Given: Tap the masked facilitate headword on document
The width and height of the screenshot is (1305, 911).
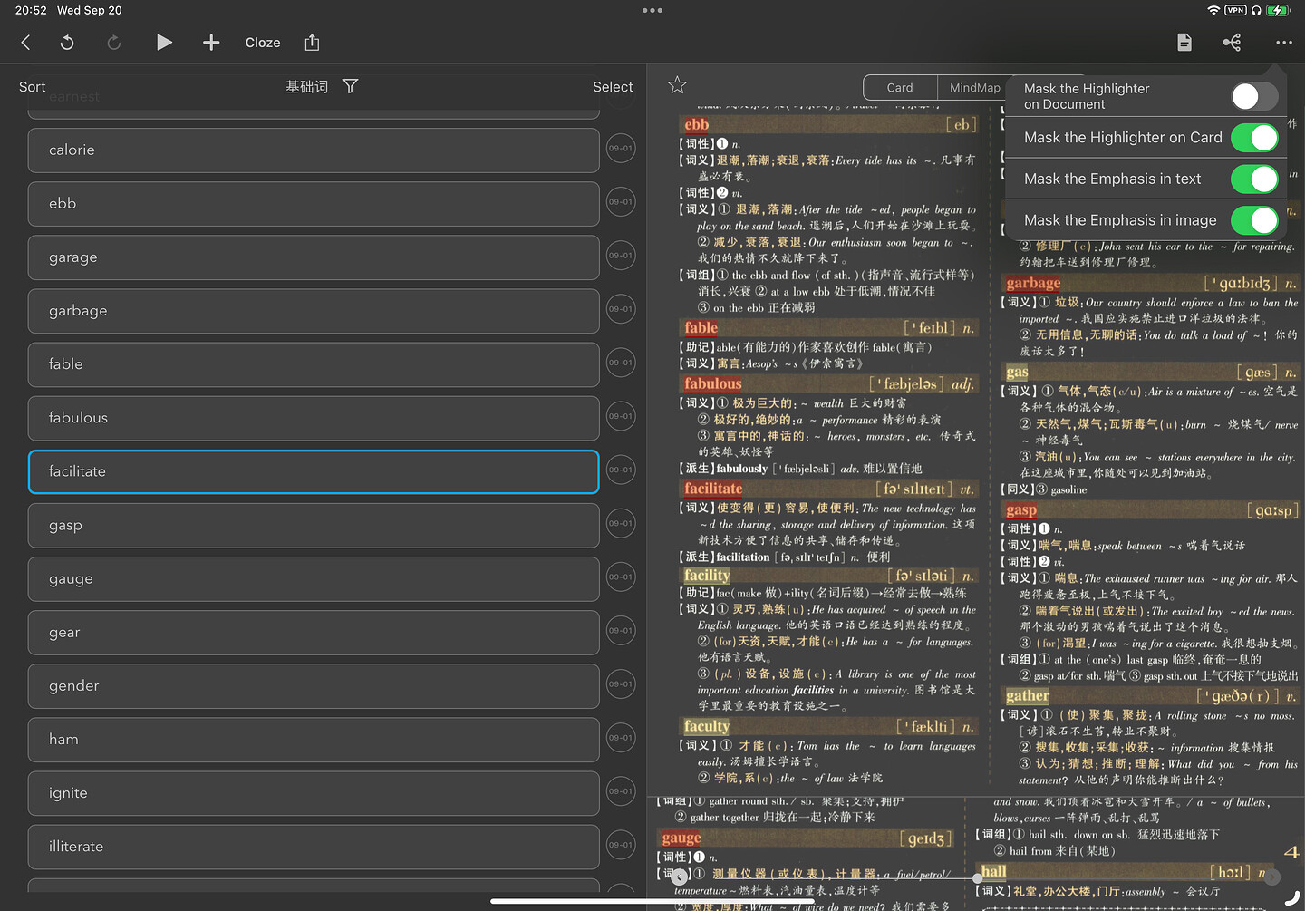Looking at the screenshot, I should click(713, 489).
